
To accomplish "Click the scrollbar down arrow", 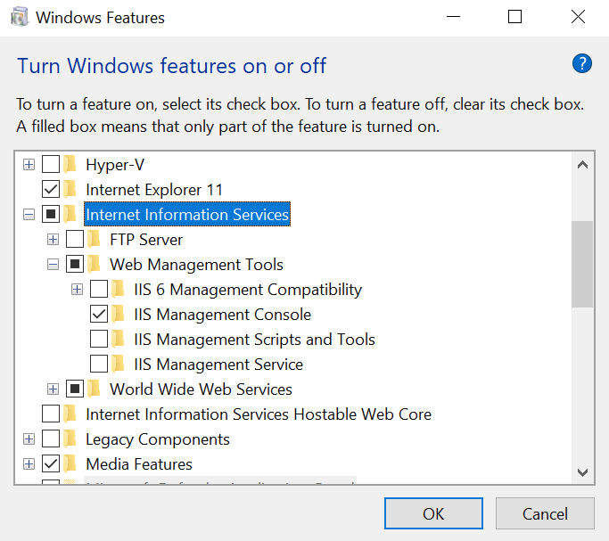I will click(582, 472).
